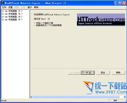Click the horizontal scrollbar right arrow
The width and height of the screenshot is (127, 103).
(x=125, y=97)
